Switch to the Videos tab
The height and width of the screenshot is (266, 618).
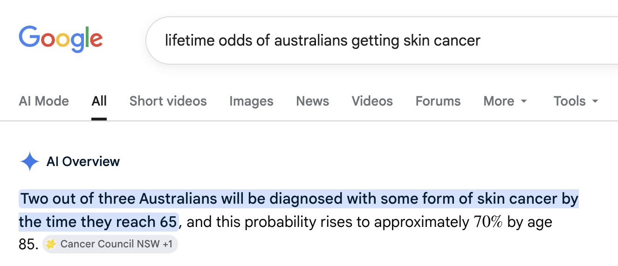pyautogui.click(x=372, y=101)
